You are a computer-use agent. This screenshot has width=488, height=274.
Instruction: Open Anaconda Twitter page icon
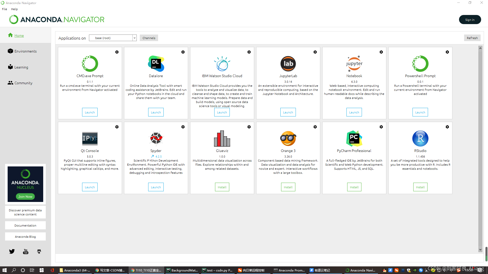click(12, 251)
